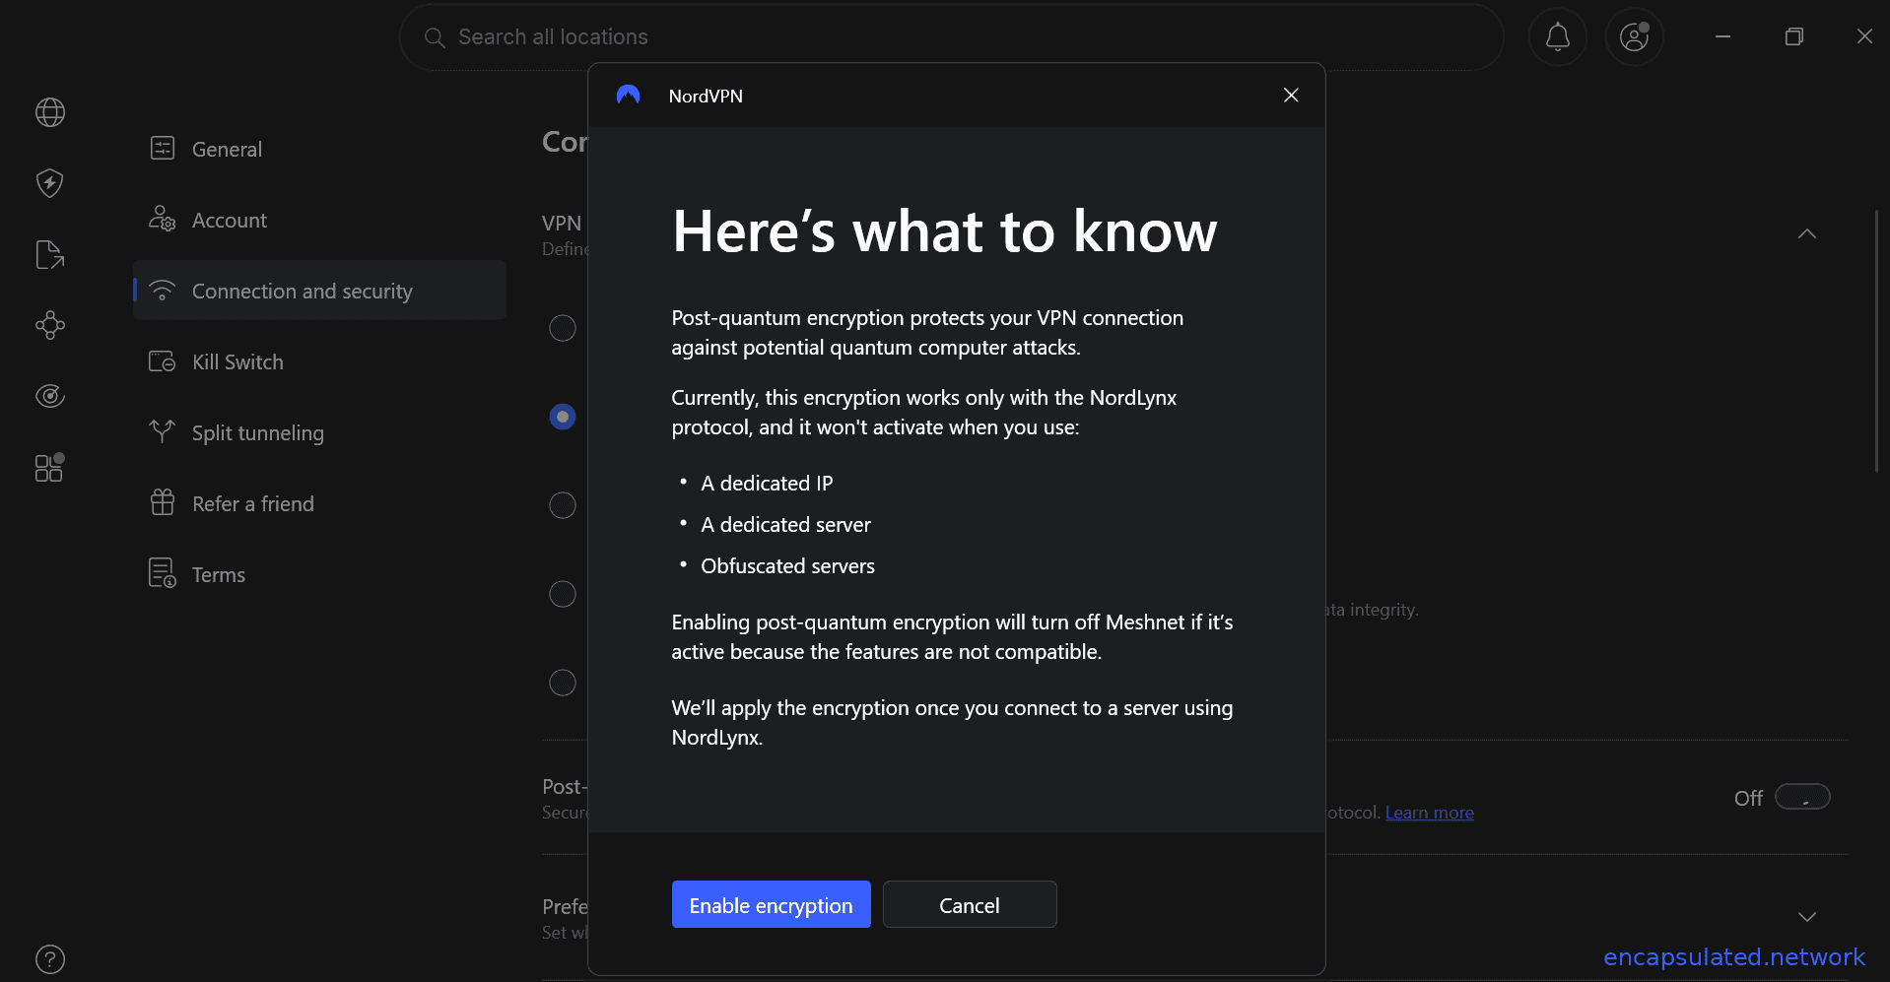Open Connection and security tab
The width and height of the screenshot is (1890, 982).
[319, 291]
